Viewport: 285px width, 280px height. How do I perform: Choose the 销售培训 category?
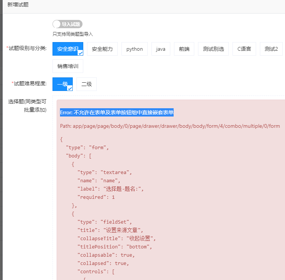click(68, 66)
